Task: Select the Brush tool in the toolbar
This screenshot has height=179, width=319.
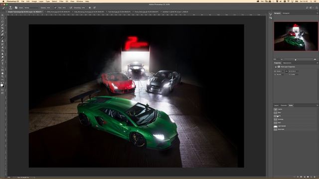Action: [x=2, y=38]
